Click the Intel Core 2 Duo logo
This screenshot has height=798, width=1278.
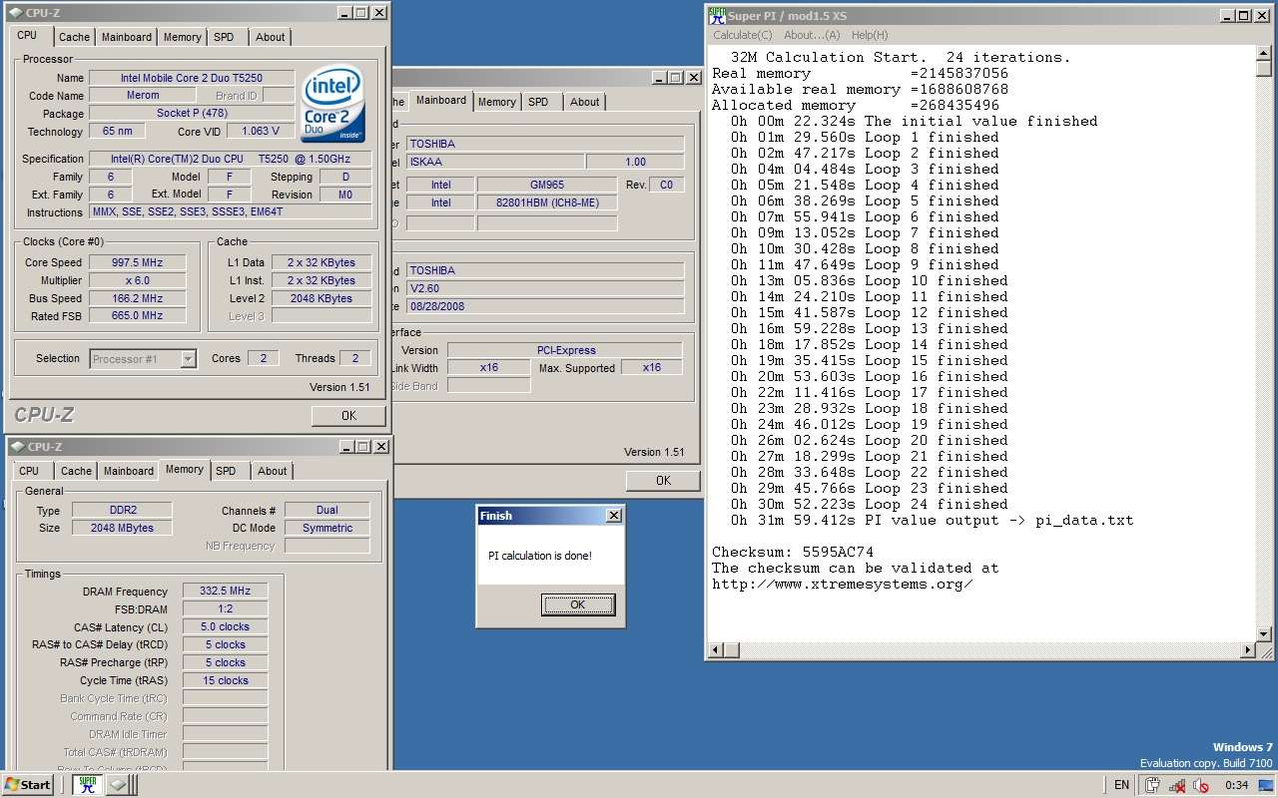[332, 104]
